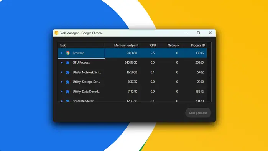Click process ID 13596
The width and height of the screenshot is (268, 151).
point(199,53)
